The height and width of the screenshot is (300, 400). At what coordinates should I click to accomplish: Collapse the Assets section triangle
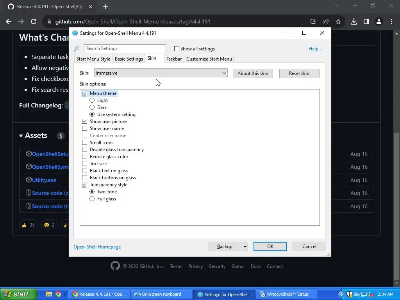point(21,136)
